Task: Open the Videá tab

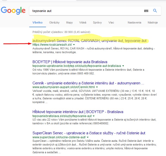Action: pos(83,22)
